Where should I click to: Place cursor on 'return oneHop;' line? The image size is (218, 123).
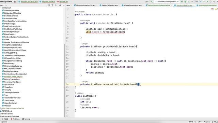(95, 73)
